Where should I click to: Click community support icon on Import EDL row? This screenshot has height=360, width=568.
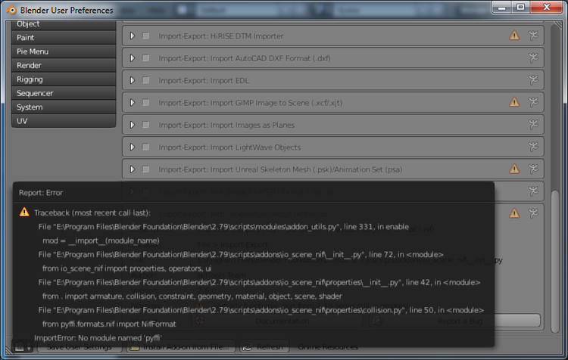pyautogui.click(x=533, y=80)
